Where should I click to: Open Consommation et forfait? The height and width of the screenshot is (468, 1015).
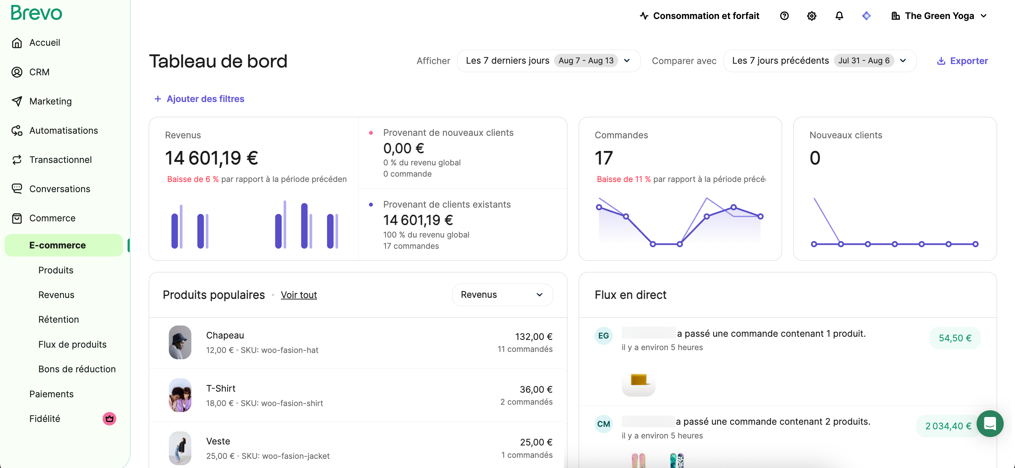[x=699, y=16]
